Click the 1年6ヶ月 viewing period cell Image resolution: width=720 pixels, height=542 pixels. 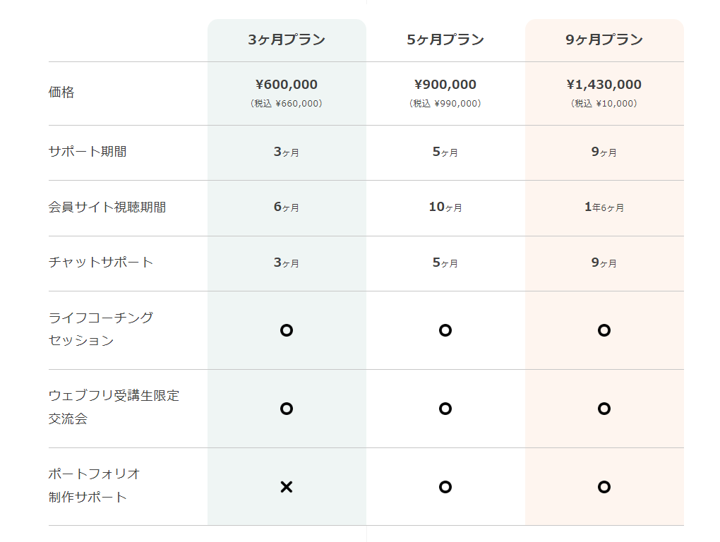(x=604, y=207)
